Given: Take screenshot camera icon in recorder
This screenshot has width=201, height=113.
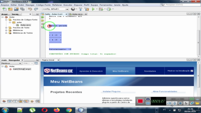Looking at the screenshot, I should click(x=148, y=99).
